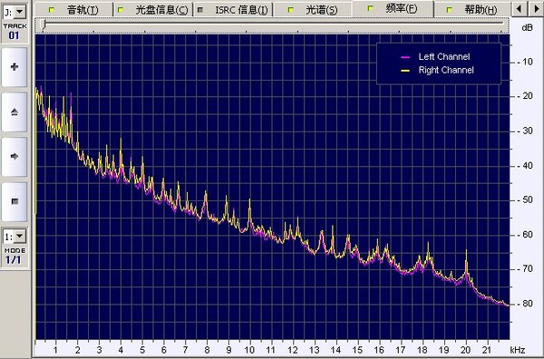The width and height of the screenshot is (544, 359).
Task: Open the 帮助(H) tab
Action: click(472, 10)
